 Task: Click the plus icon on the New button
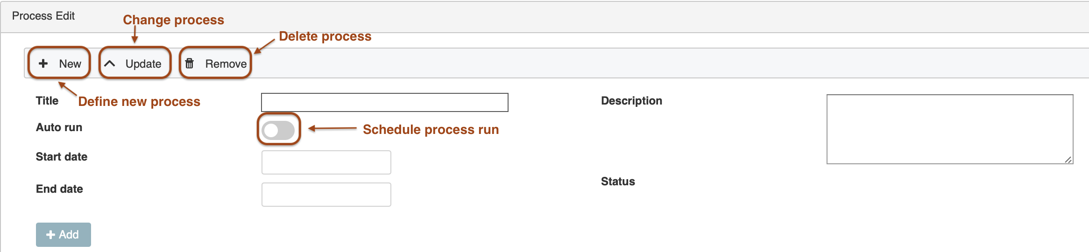point(43,63)
